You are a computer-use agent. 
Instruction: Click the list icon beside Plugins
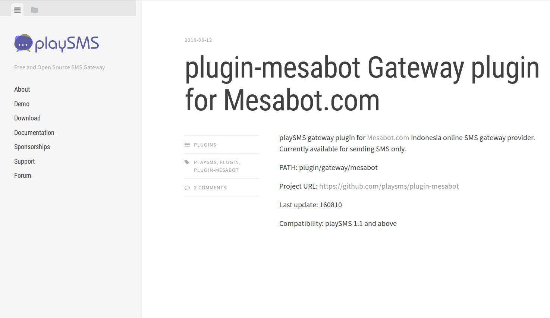coord(187,145)
